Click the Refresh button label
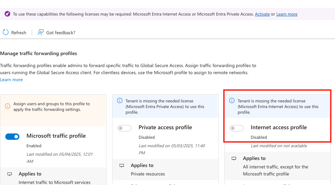 [x=19, y=32]
